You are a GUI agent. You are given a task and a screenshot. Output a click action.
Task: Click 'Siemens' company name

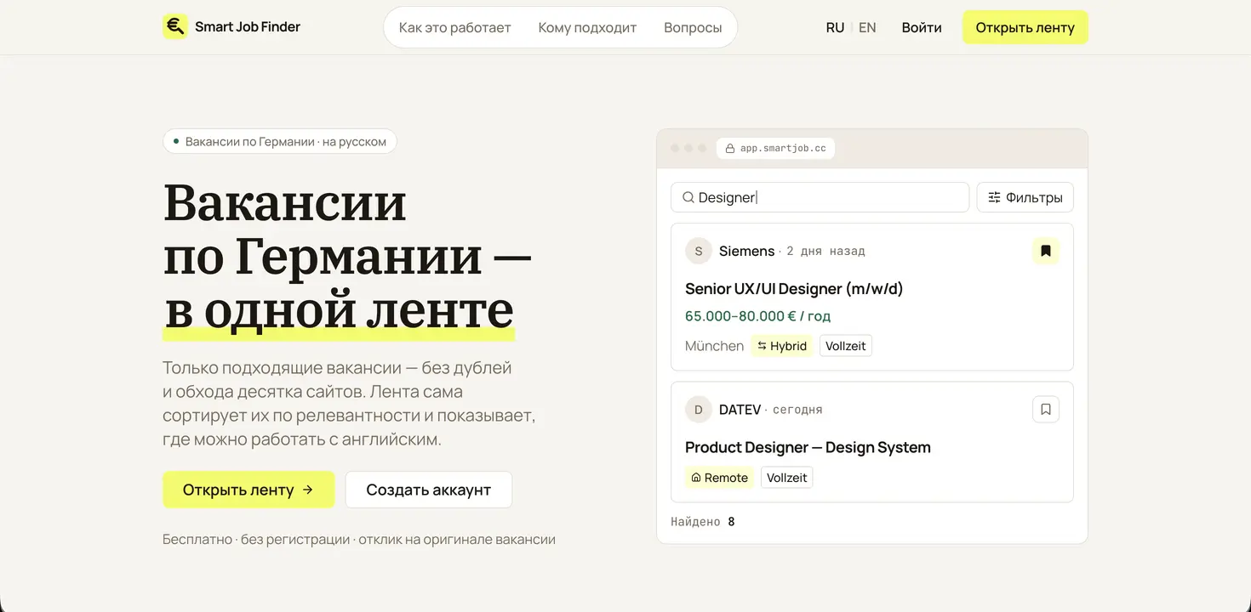coord(747,251)
